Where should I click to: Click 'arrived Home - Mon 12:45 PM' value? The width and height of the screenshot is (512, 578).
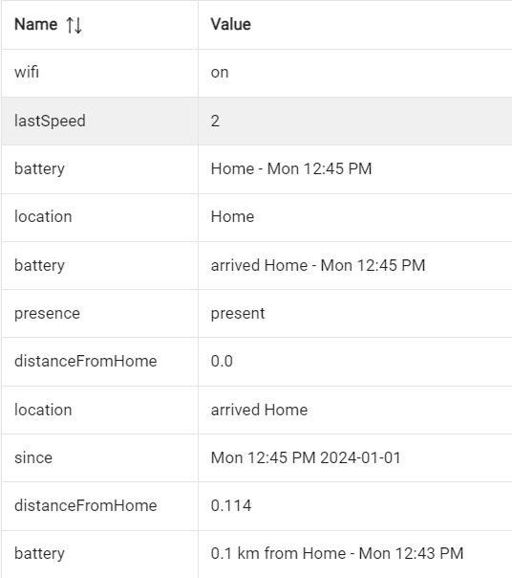[318, 265]
